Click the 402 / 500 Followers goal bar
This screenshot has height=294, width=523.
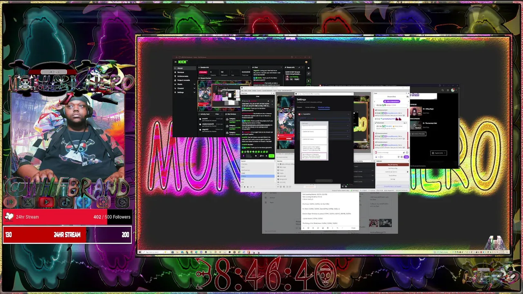pos(67,217)
